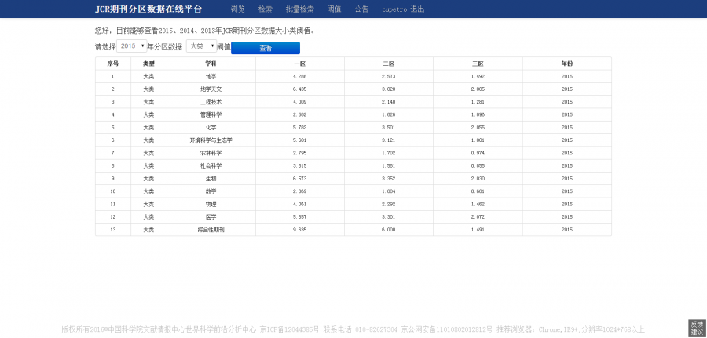Click sequence number 13 in the table
The image size is (707, 338).
point(112,230)
